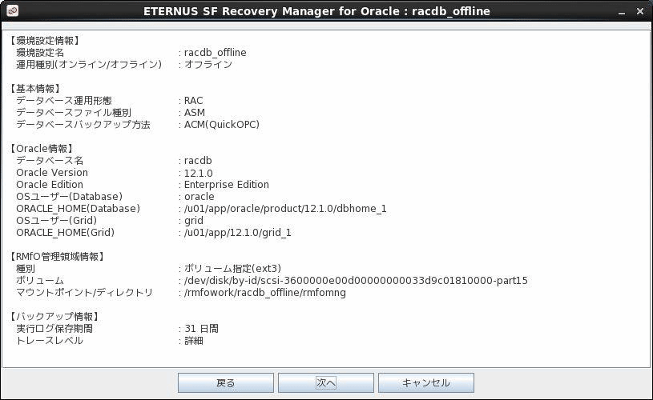653x400 pixels.
Task: Click the トレースレベル label
Action: coord(50,341)
